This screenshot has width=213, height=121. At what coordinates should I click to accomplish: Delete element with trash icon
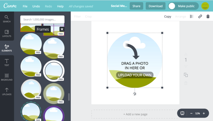(208, 16)
